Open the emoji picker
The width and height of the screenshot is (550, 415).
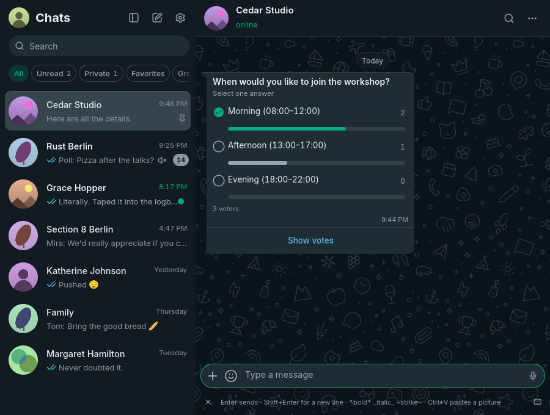[x=231, y=376]
